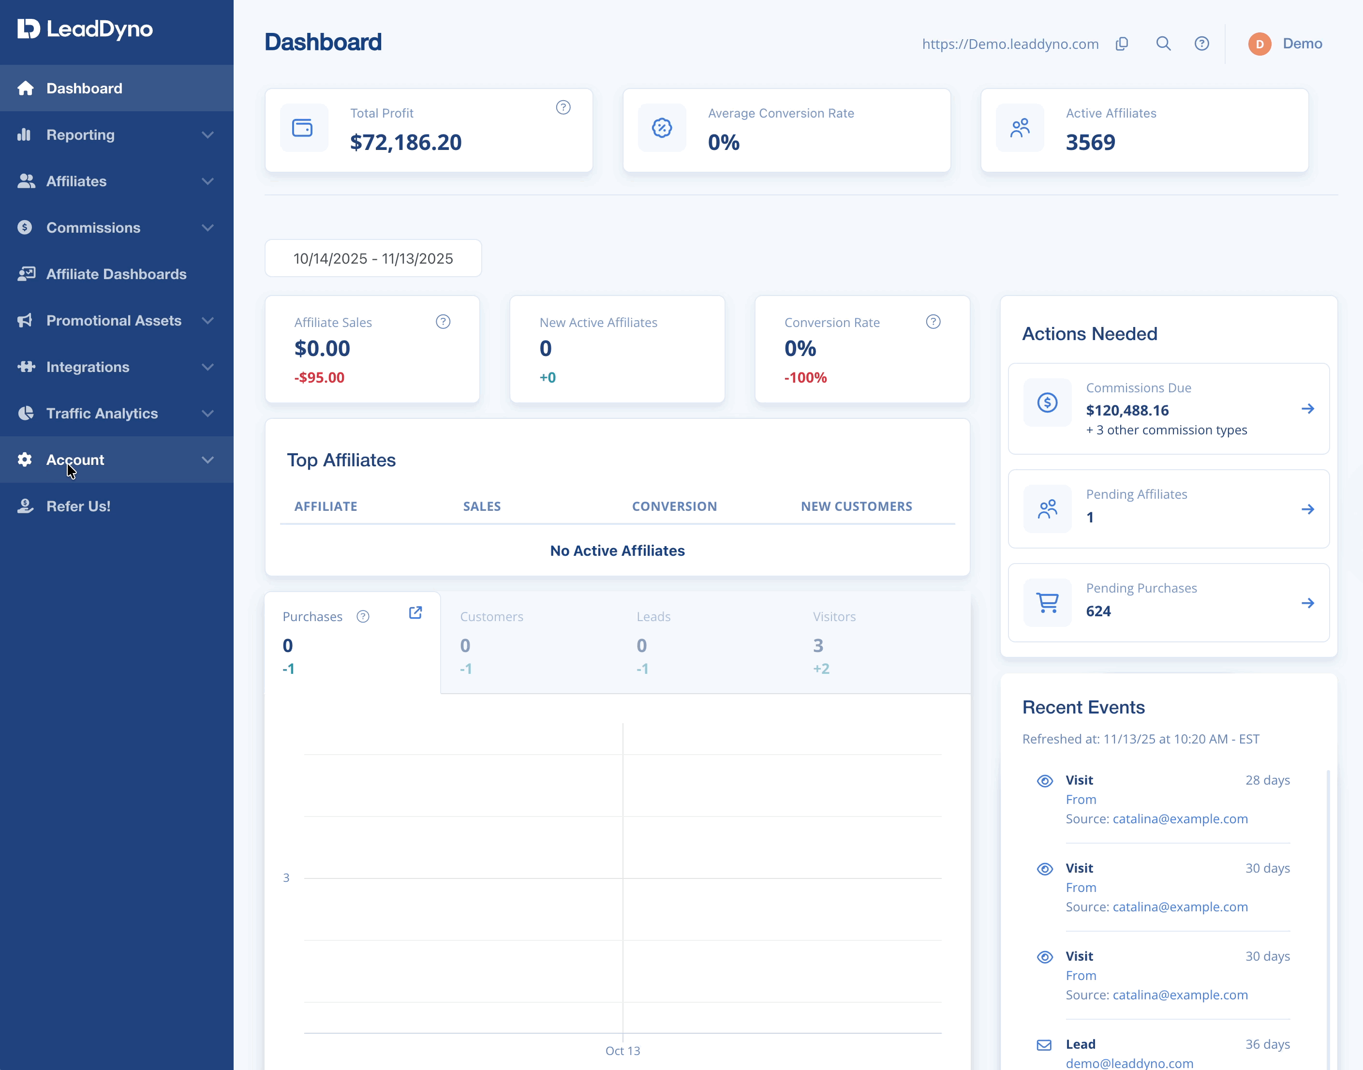The height and width of the screenshot is (1070, 1363).
Task: Select the Visitors chart tab
Action: pos(882,642)
